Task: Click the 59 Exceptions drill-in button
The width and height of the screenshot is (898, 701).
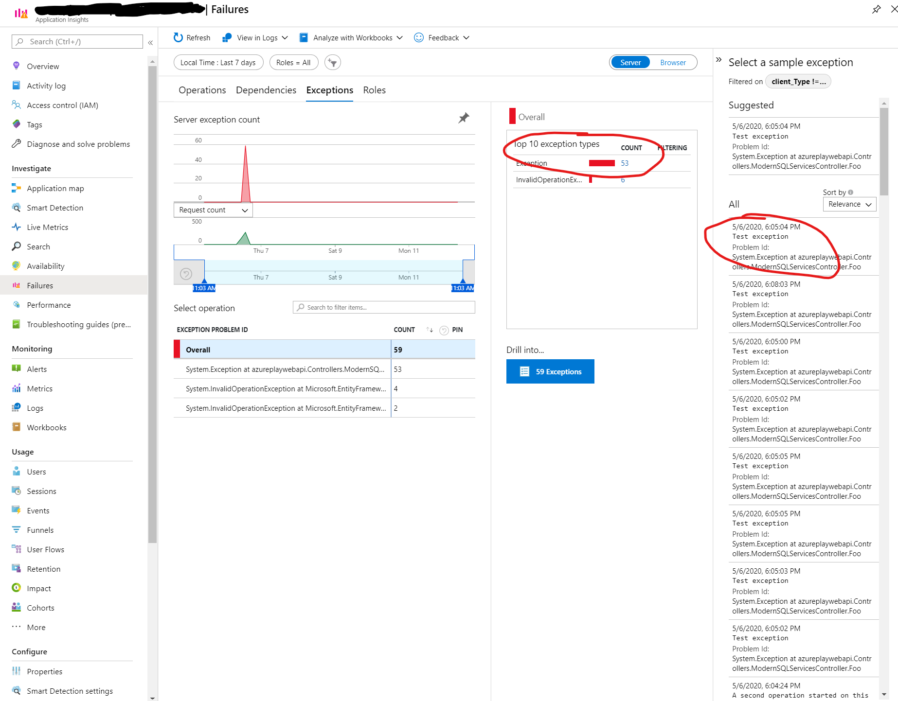Action: (550, 371)
